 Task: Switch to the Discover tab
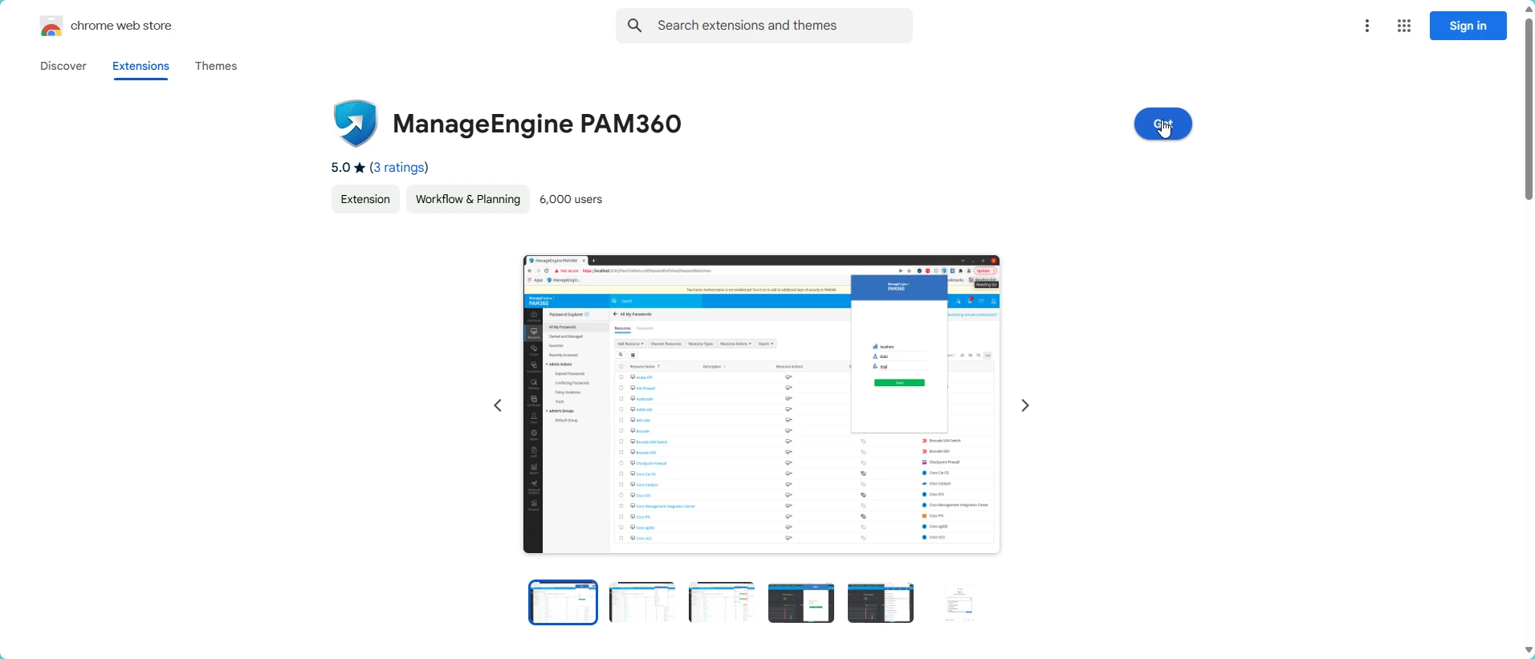(x=63, y=67)
